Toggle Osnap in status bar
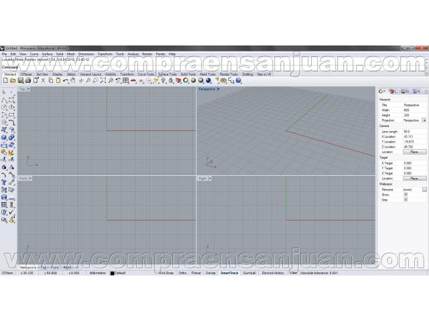 coord(210,273)
